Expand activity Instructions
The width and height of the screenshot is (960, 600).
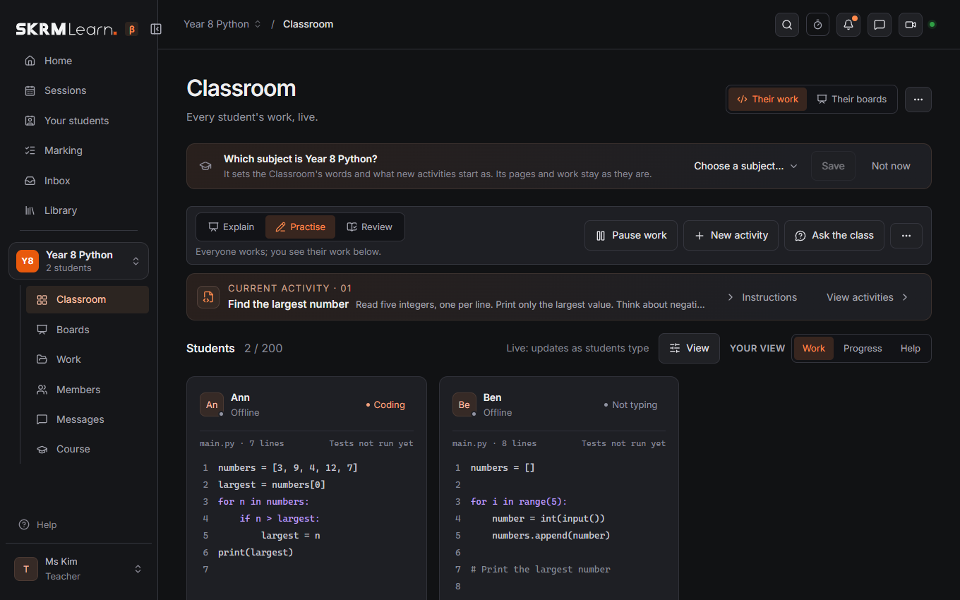[762, 297]
